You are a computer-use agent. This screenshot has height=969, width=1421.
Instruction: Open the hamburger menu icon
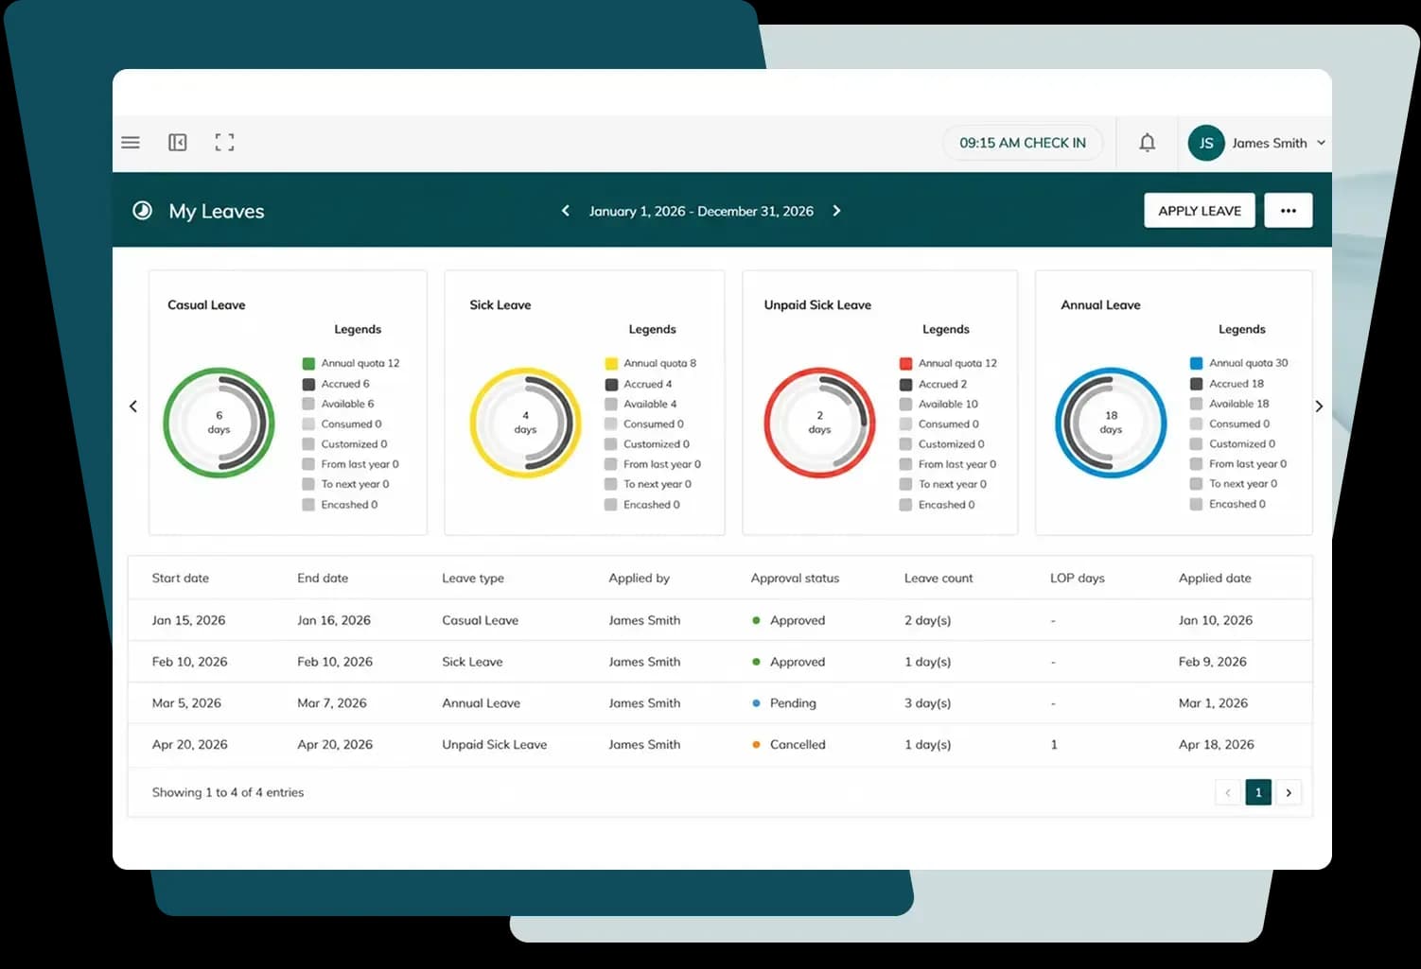[131, 143]
